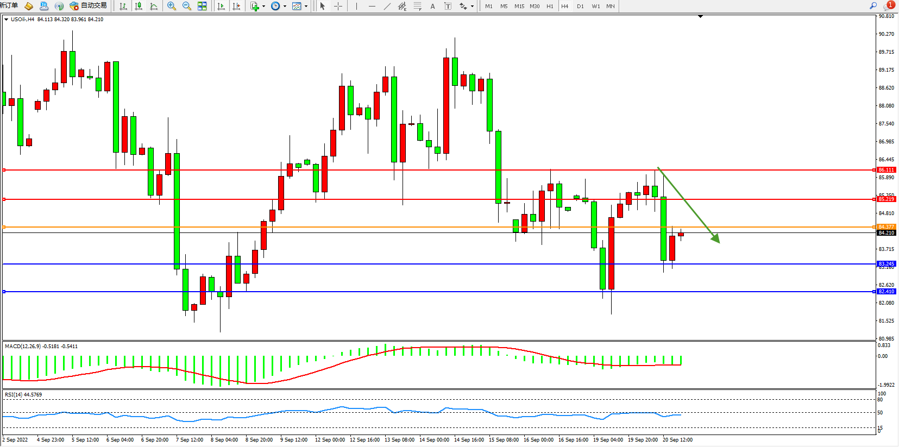Open the search magnifier in the toolbar
The width and height of the screenshot is (899, 447).
873,5
